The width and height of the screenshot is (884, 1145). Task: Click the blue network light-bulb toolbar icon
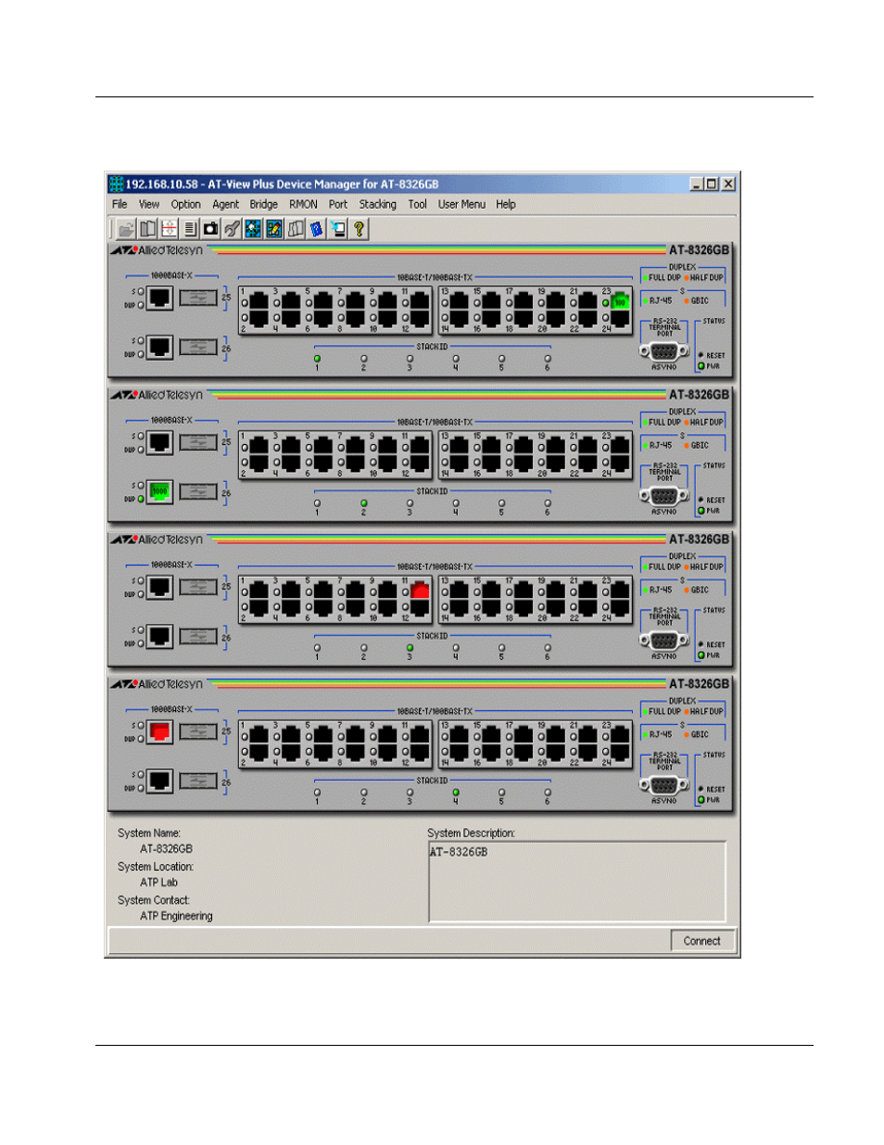253,228
